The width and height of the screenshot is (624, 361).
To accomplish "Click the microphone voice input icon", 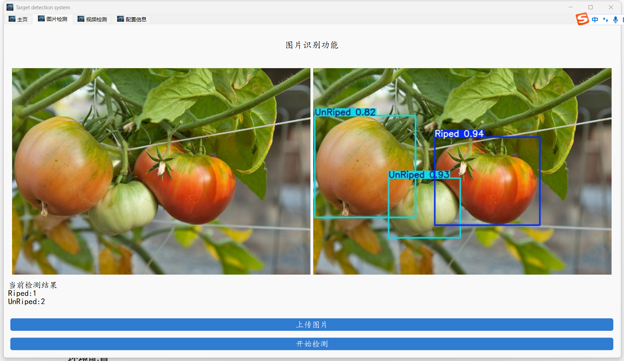I will 615,20.
